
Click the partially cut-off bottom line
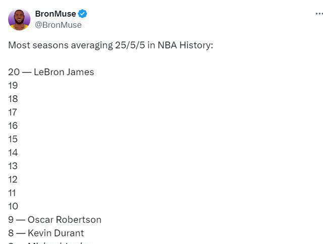[50, 242]
